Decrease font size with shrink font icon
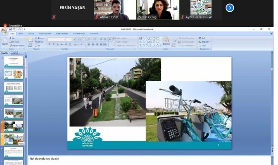 pyautogui.click(x=78, y=40)
